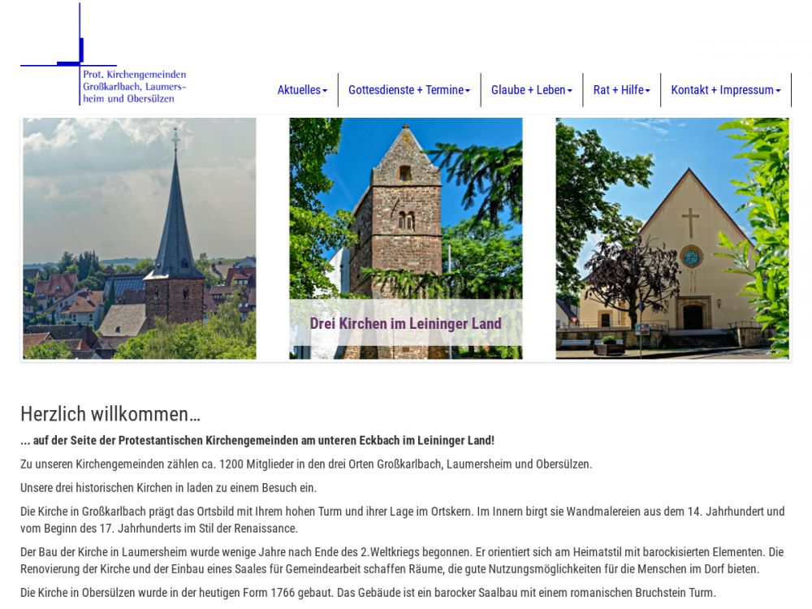
Task: Click the Prot. Kirchengemeinden logo text
Action: pos(134,86)
